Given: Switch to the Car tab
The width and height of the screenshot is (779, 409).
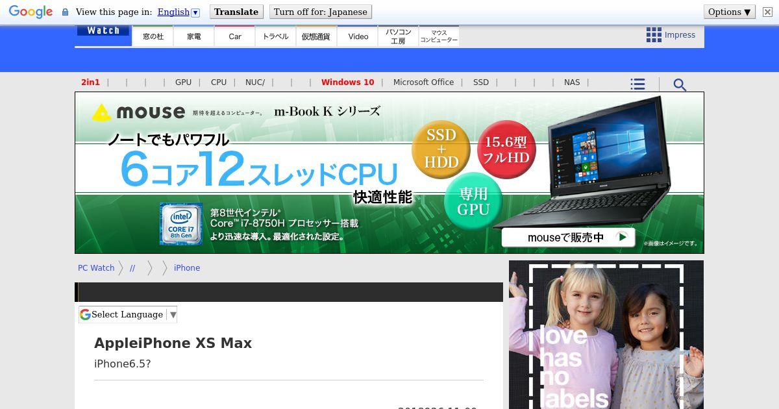Looking at the screenshot, I should pos(235,36).
